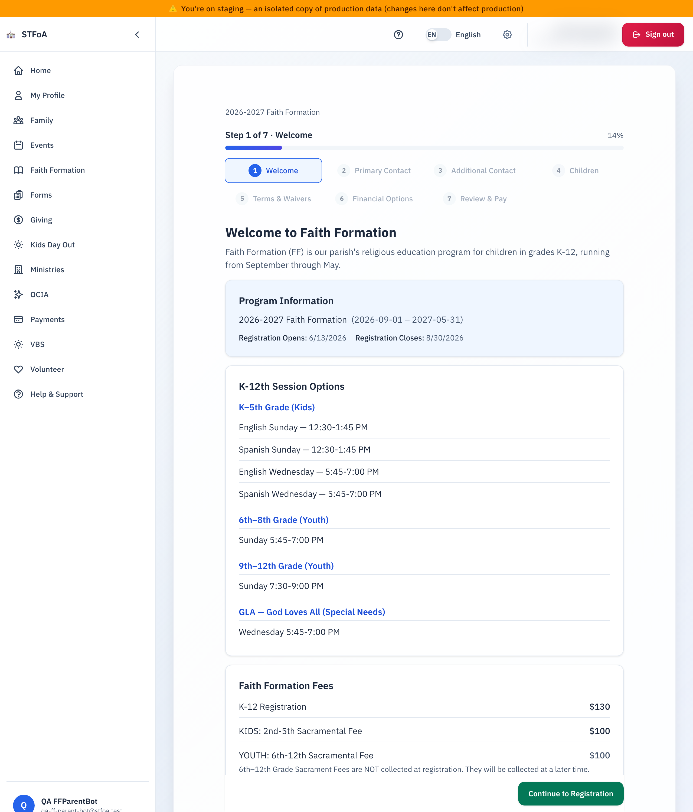693x812 pixels.
Task: Click the English Sunday session row
Action: tap(424, 427)
